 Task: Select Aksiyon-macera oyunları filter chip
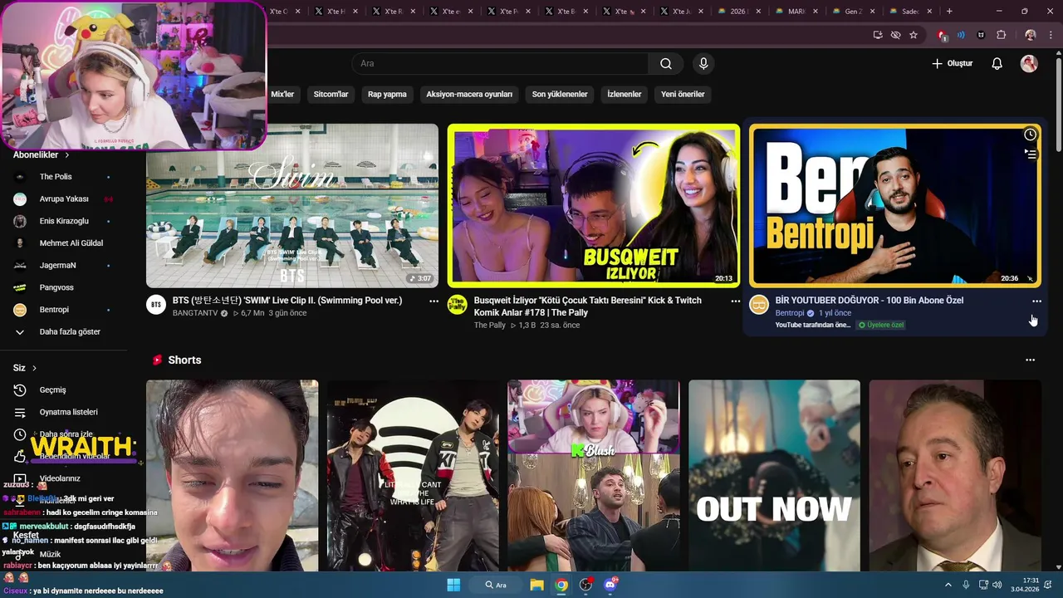click(469, 95)
